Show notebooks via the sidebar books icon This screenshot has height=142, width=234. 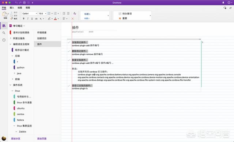click(4, 26)
